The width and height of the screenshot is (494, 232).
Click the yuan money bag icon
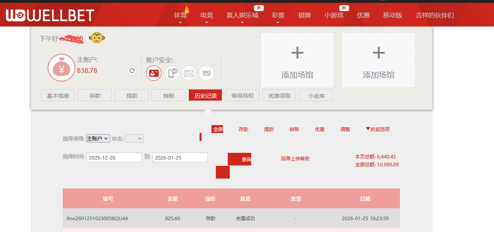61,67
